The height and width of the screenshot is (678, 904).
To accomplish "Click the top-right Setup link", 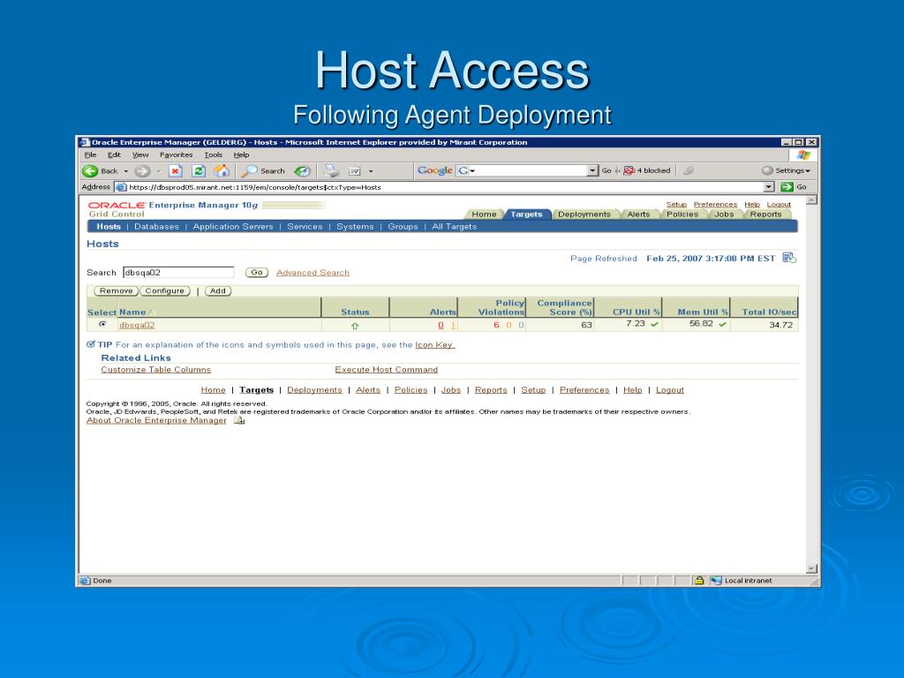I will (676, 204).
